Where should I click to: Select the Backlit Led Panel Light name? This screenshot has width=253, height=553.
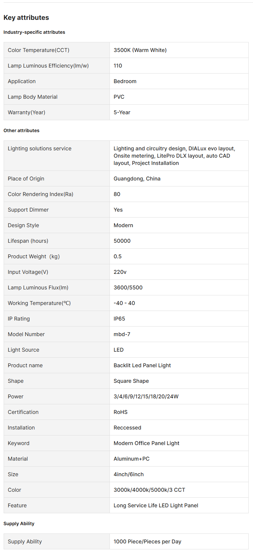[x=142, y=365]
